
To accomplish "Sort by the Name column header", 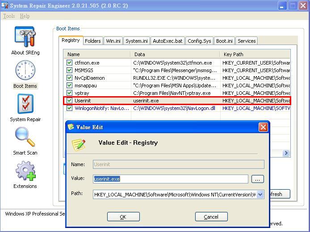I will (97, 54).
